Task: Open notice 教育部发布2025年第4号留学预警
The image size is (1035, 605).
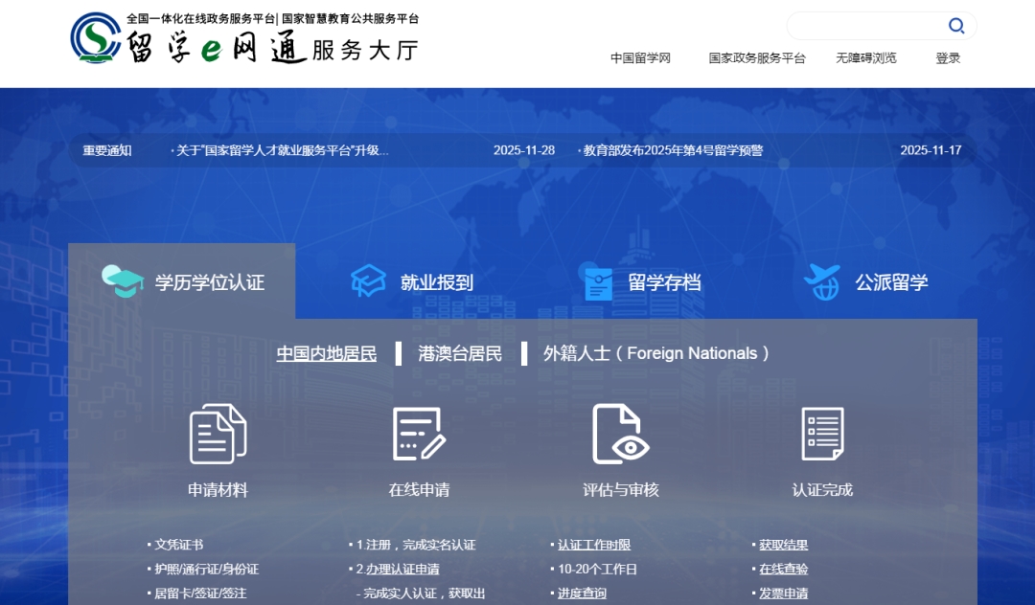Action: (x=673, y=150)
